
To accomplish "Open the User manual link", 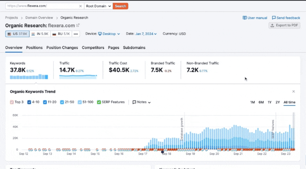I will [255, 18].
